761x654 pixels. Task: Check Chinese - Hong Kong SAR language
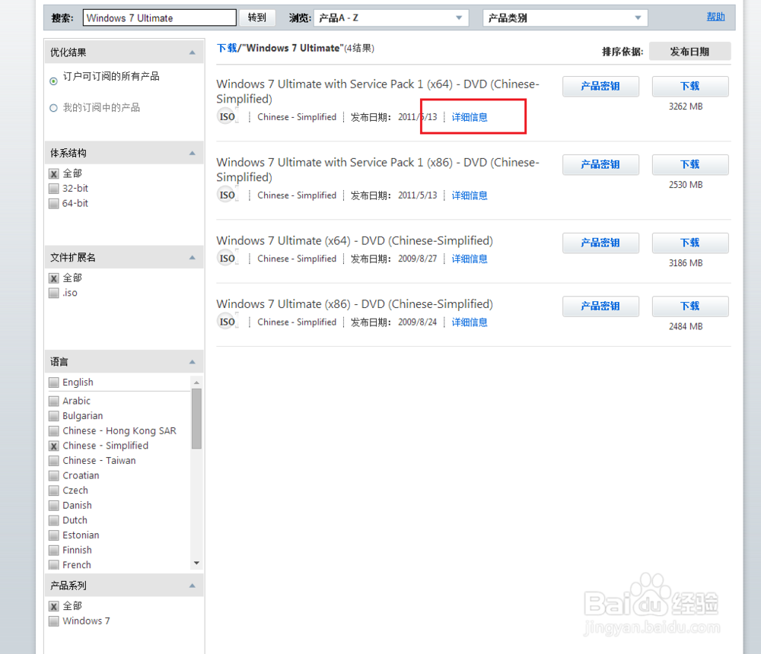54,431
